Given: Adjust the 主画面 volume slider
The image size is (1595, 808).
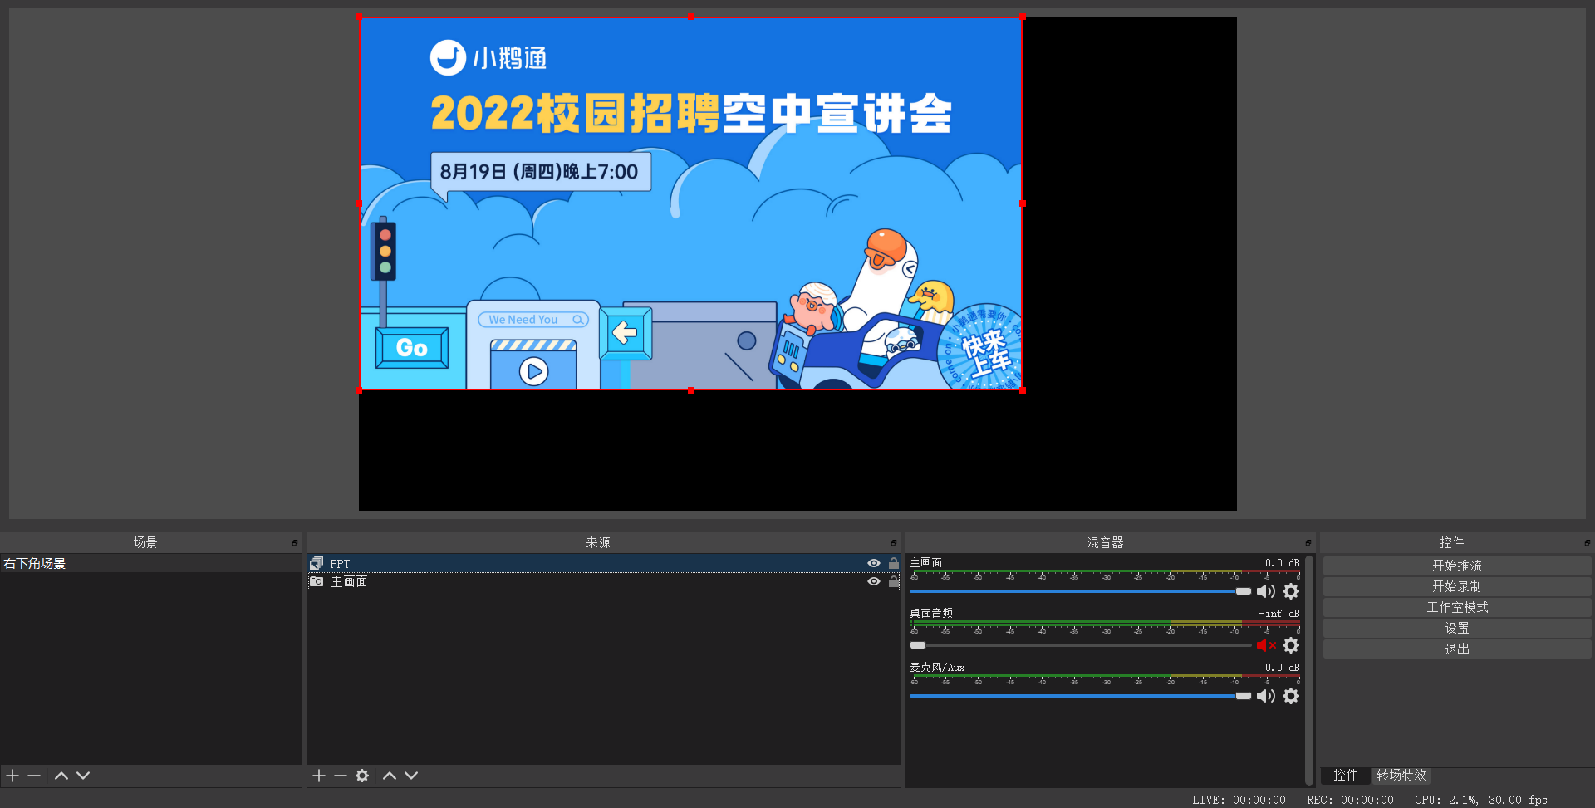Looking at the screenshot, I should pos(1080,591).
